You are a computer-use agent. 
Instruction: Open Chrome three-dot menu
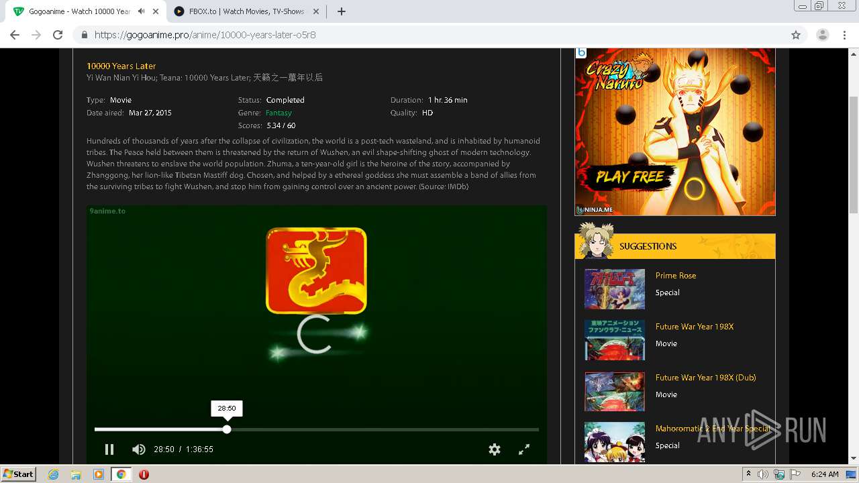[844, 35]
